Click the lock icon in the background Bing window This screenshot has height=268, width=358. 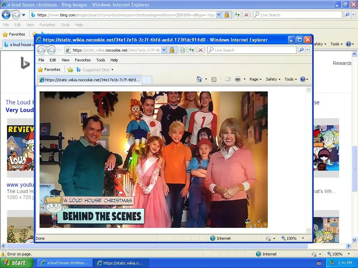point(227,15)
